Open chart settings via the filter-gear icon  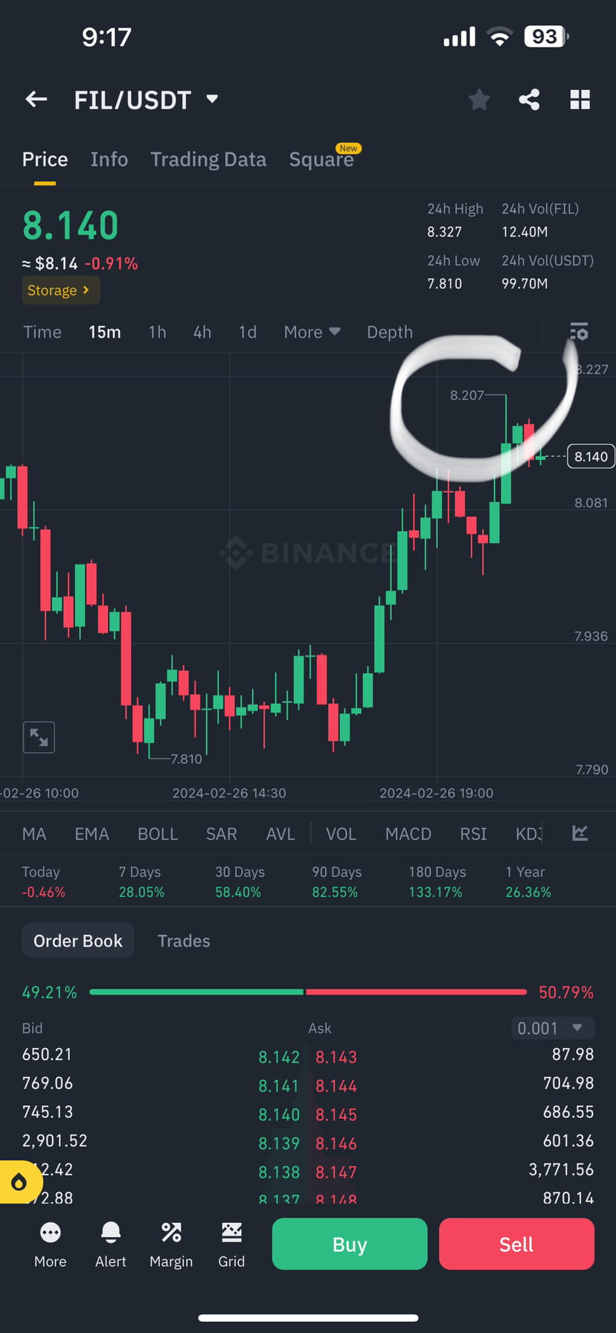tap(579, 332)
